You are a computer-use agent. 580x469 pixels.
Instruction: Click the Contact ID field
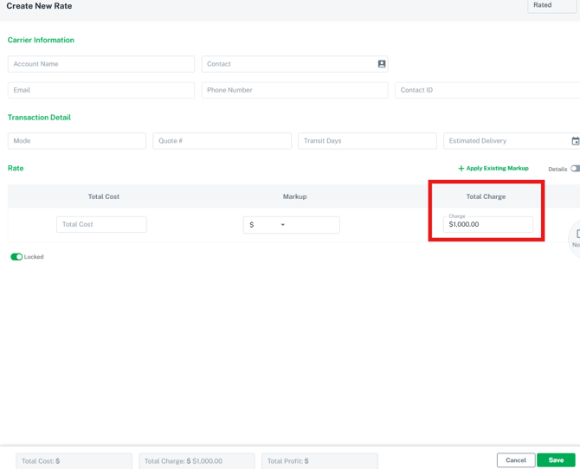coord(487,90)
